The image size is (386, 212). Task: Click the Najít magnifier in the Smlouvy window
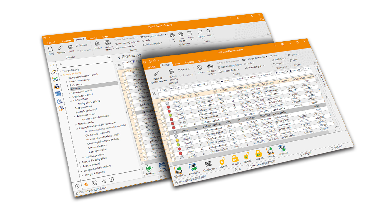208,31
